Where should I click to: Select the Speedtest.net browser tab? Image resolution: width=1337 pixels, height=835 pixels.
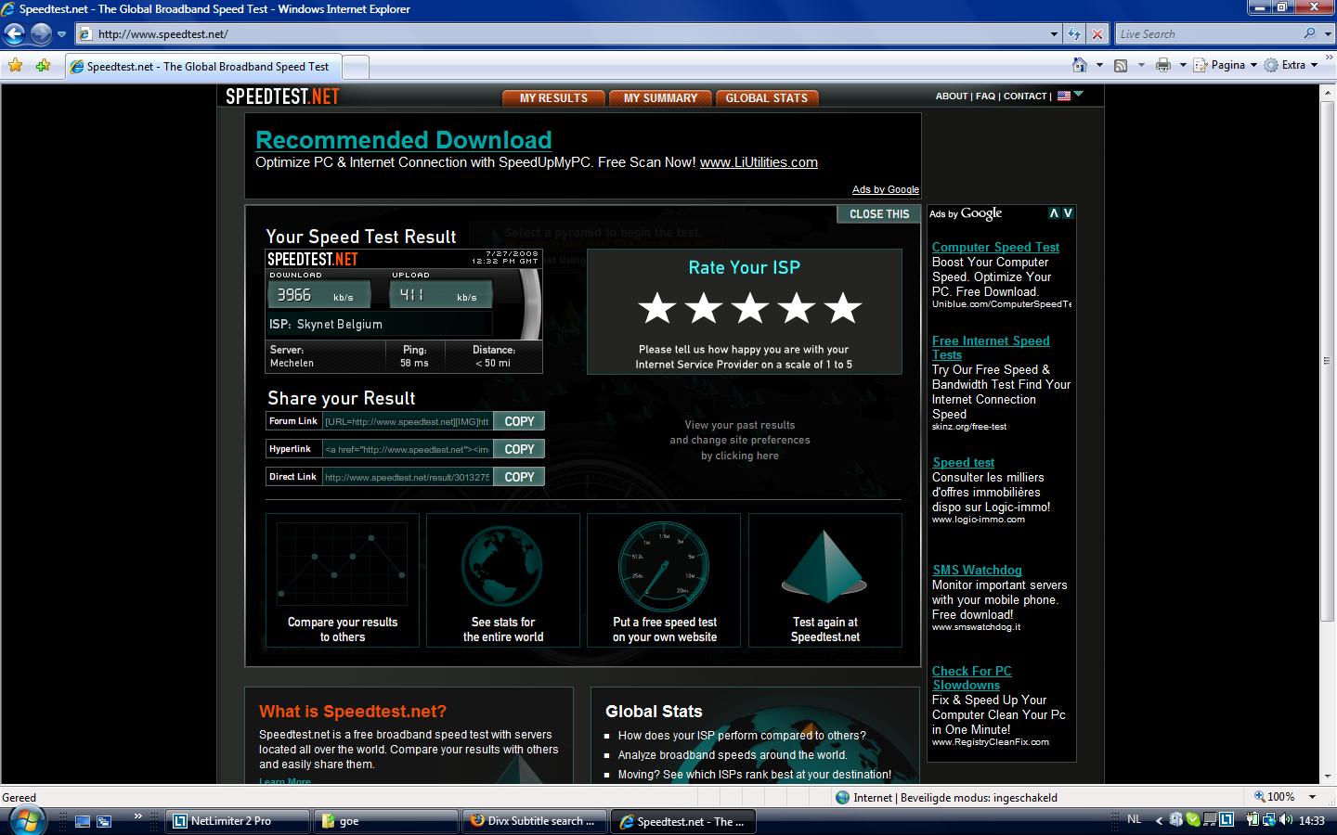click(x=203, y=67)
